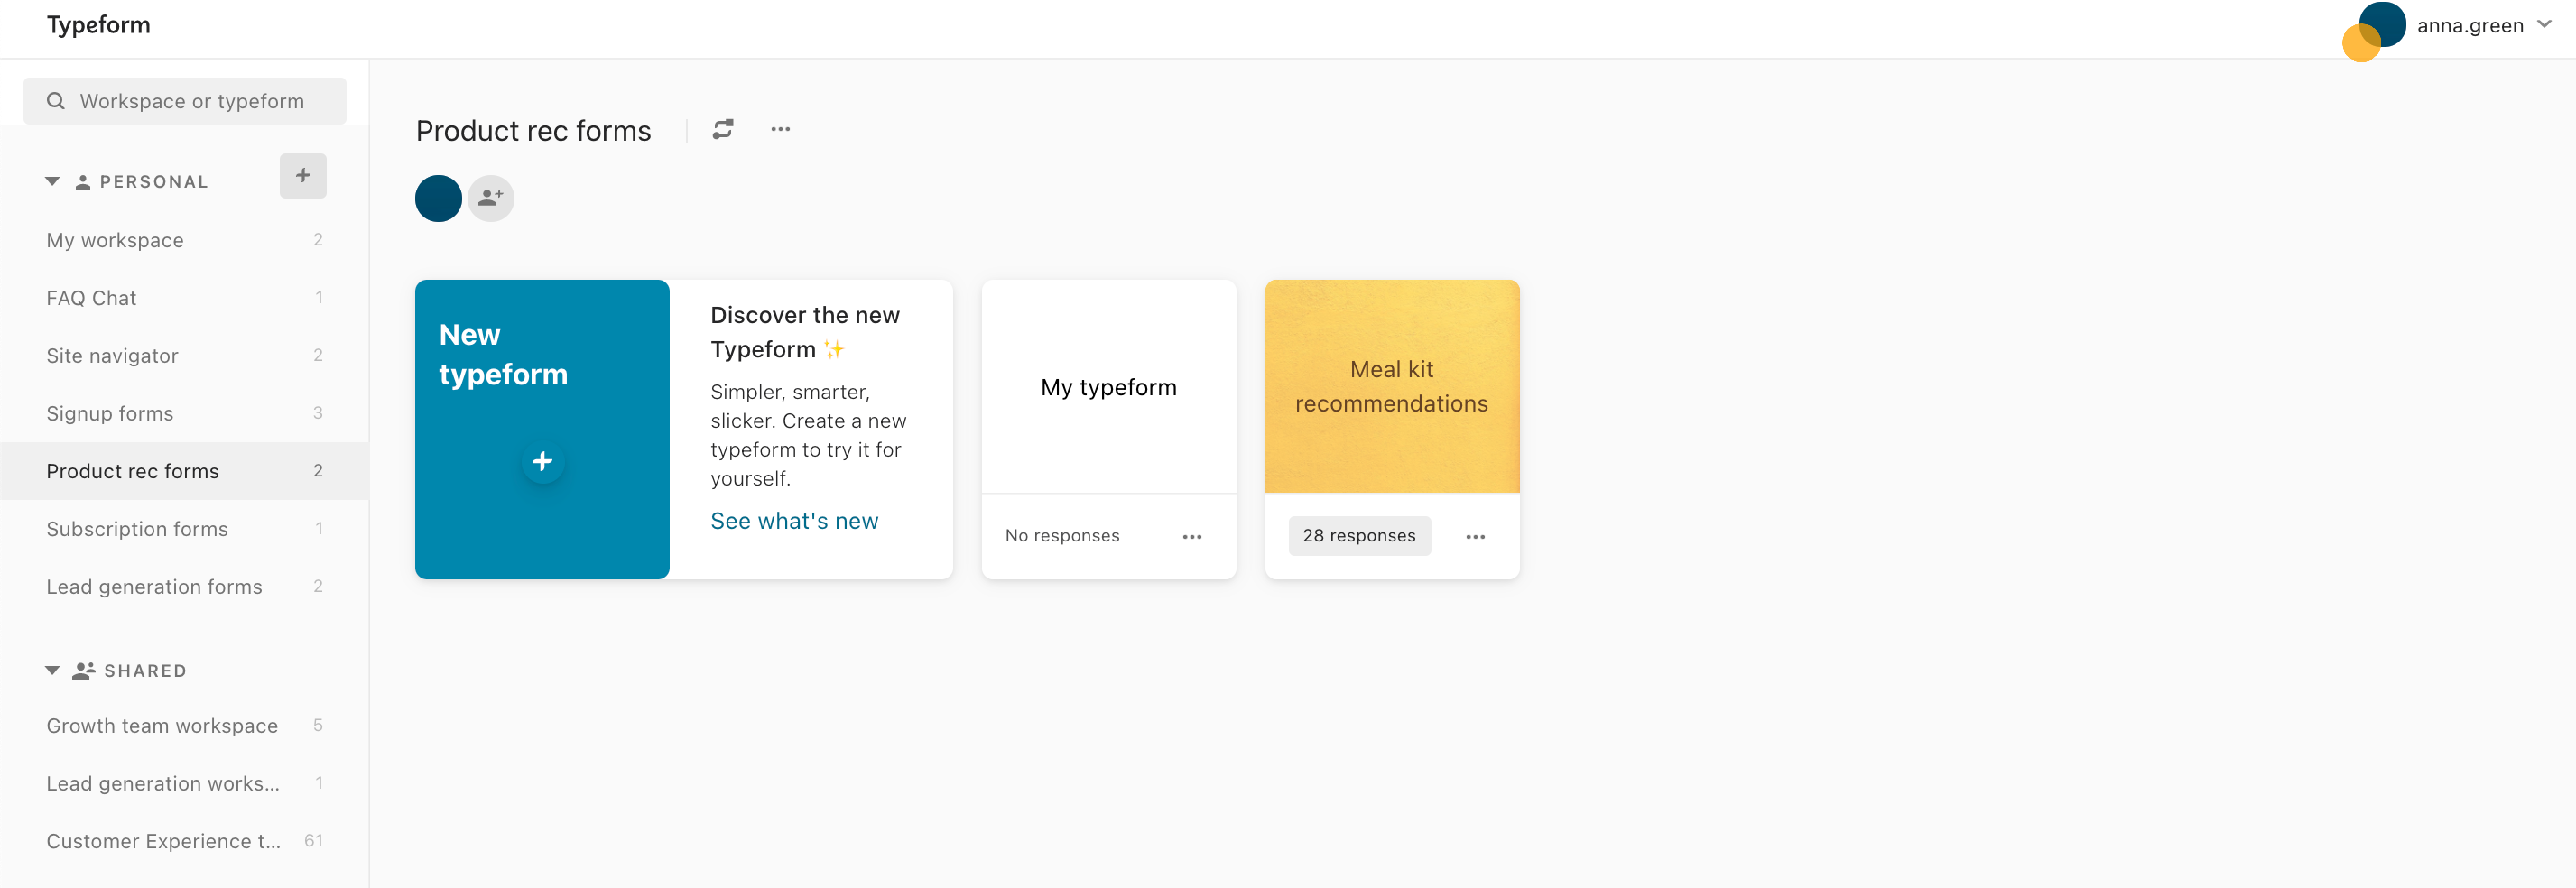Click the 28 responses button
Screen dimensions: 2576x888
click(1359, 536)
